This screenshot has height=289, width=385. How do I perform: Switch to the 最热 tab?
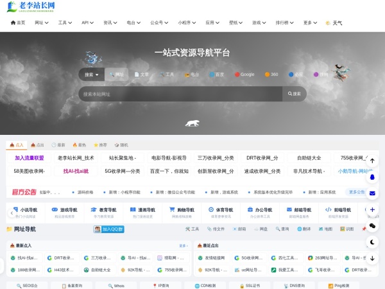(x=80, y=145)
